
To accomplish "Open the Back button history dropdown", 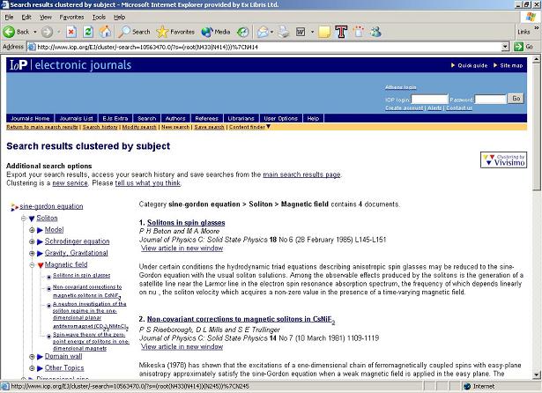I will (35, 32).
